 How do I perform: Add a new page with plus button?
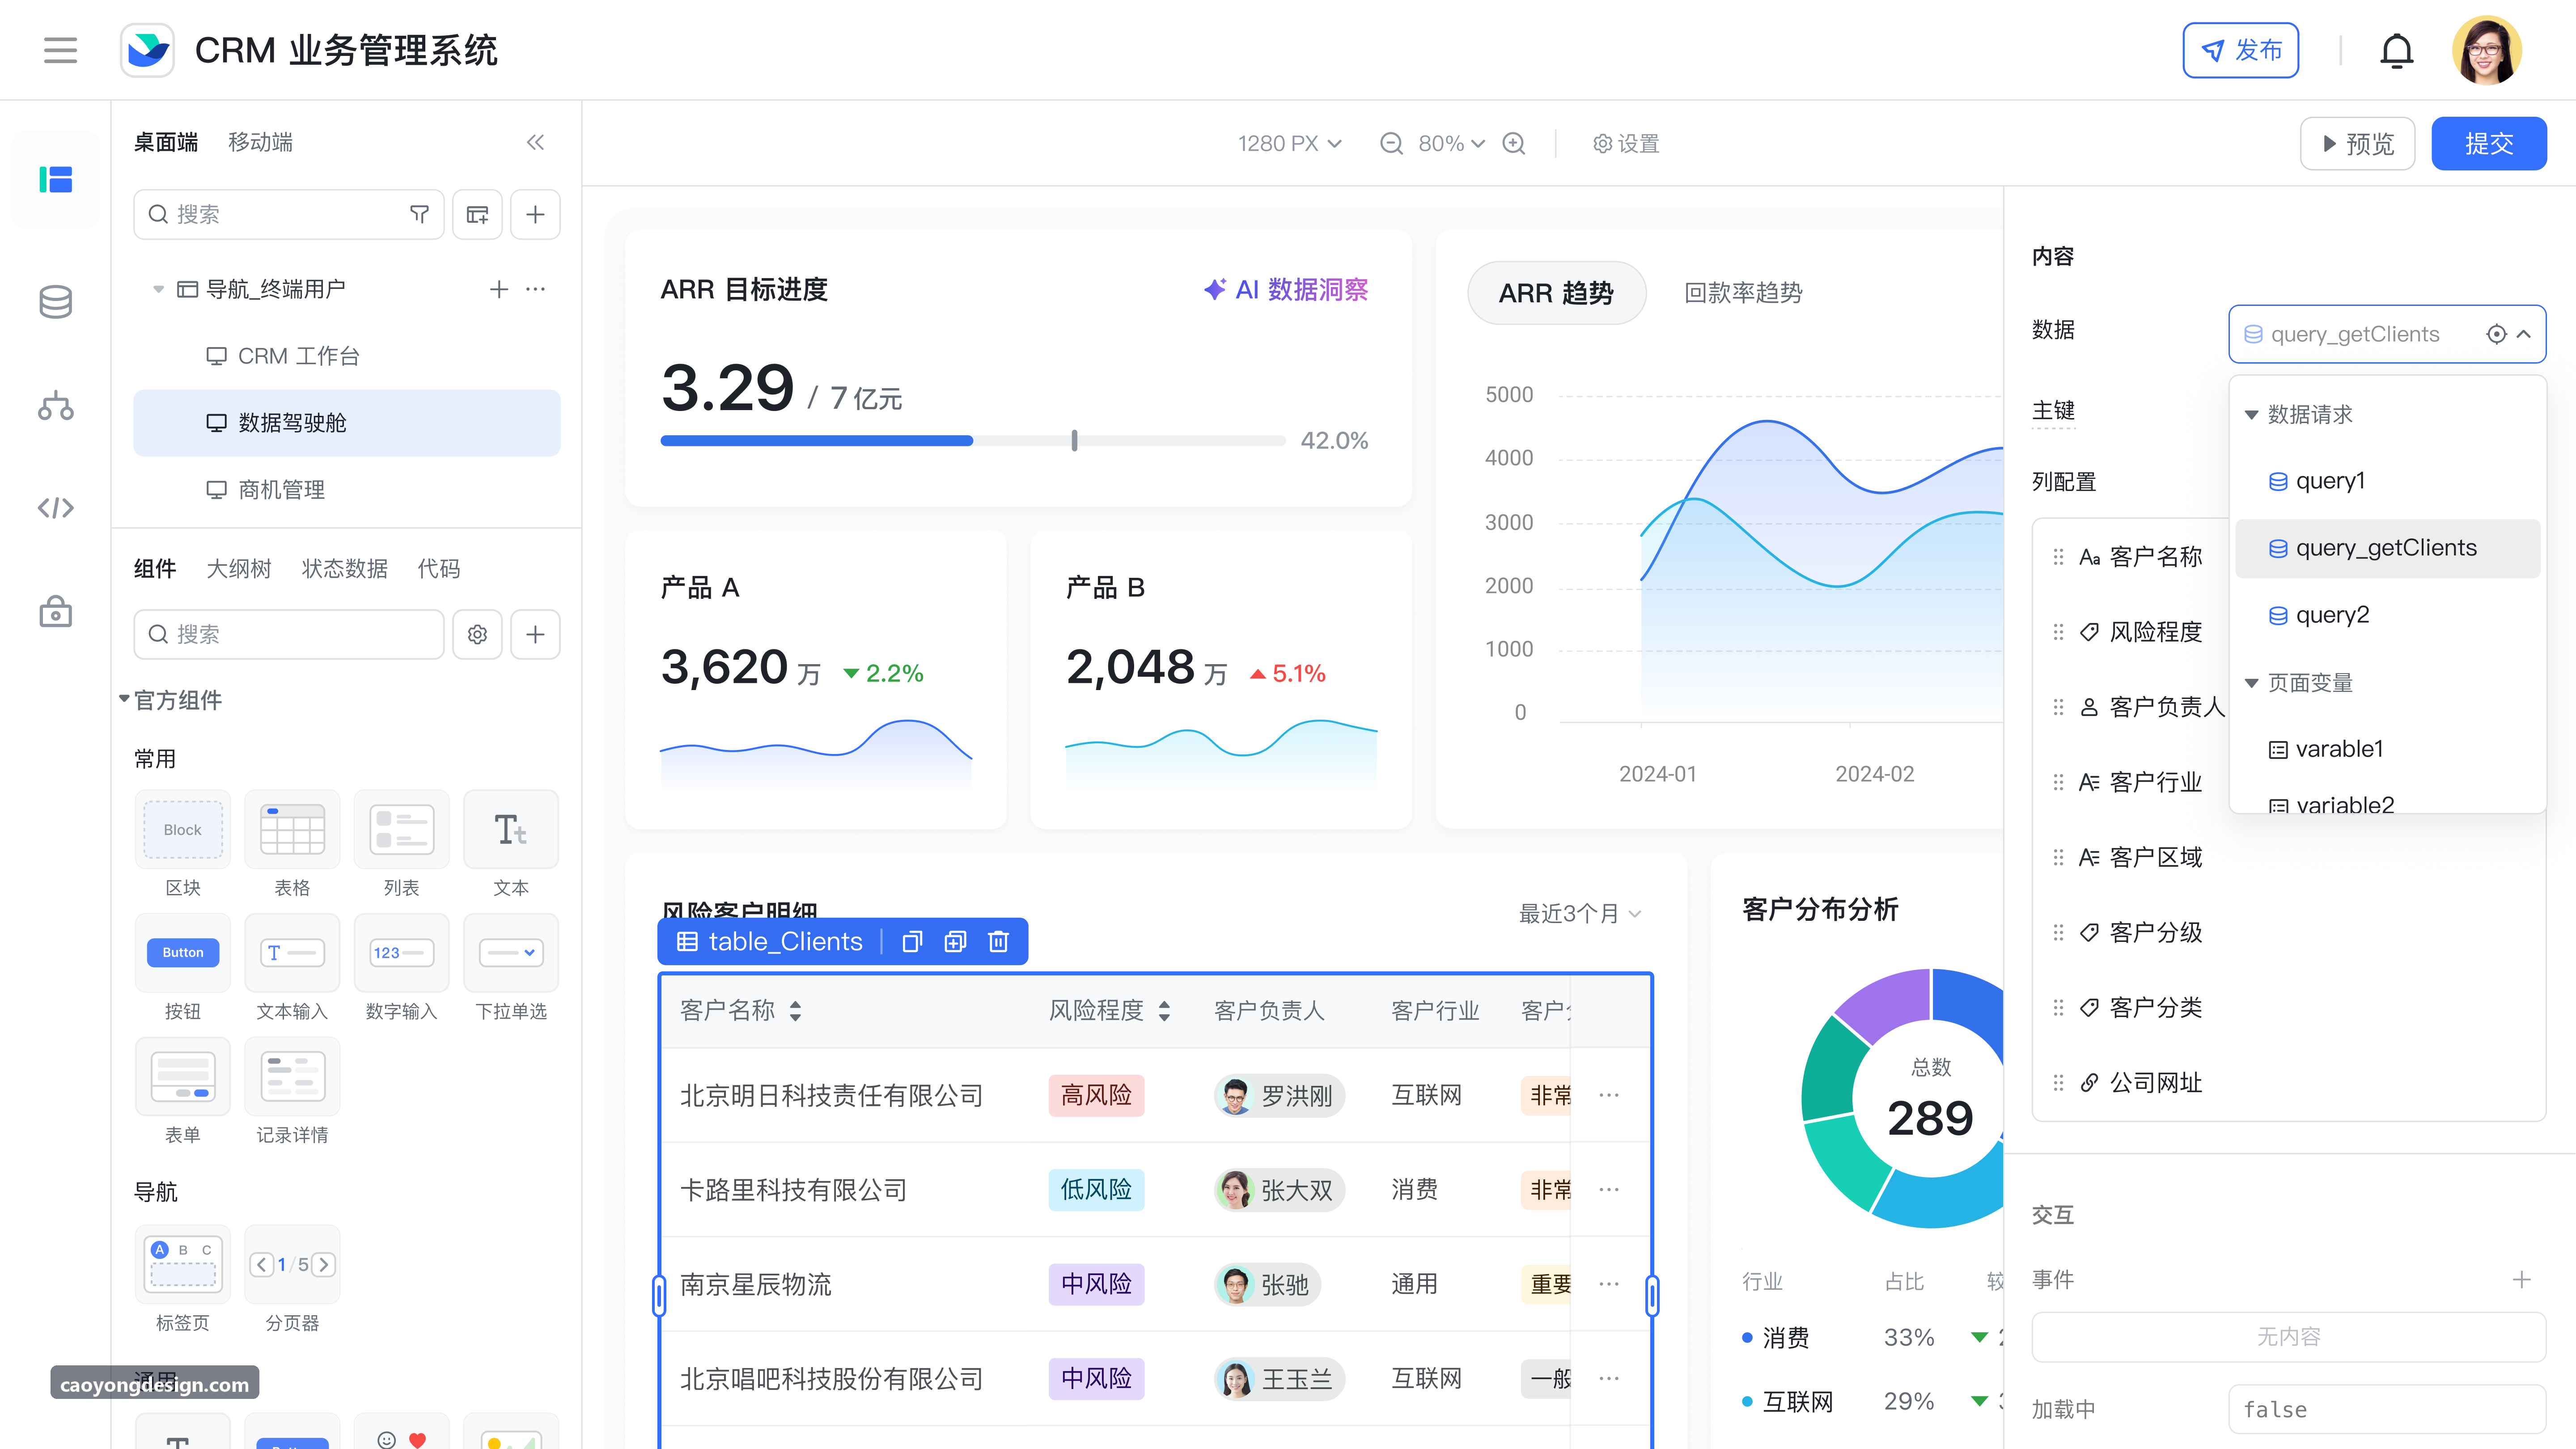click(x=535, y=214)
